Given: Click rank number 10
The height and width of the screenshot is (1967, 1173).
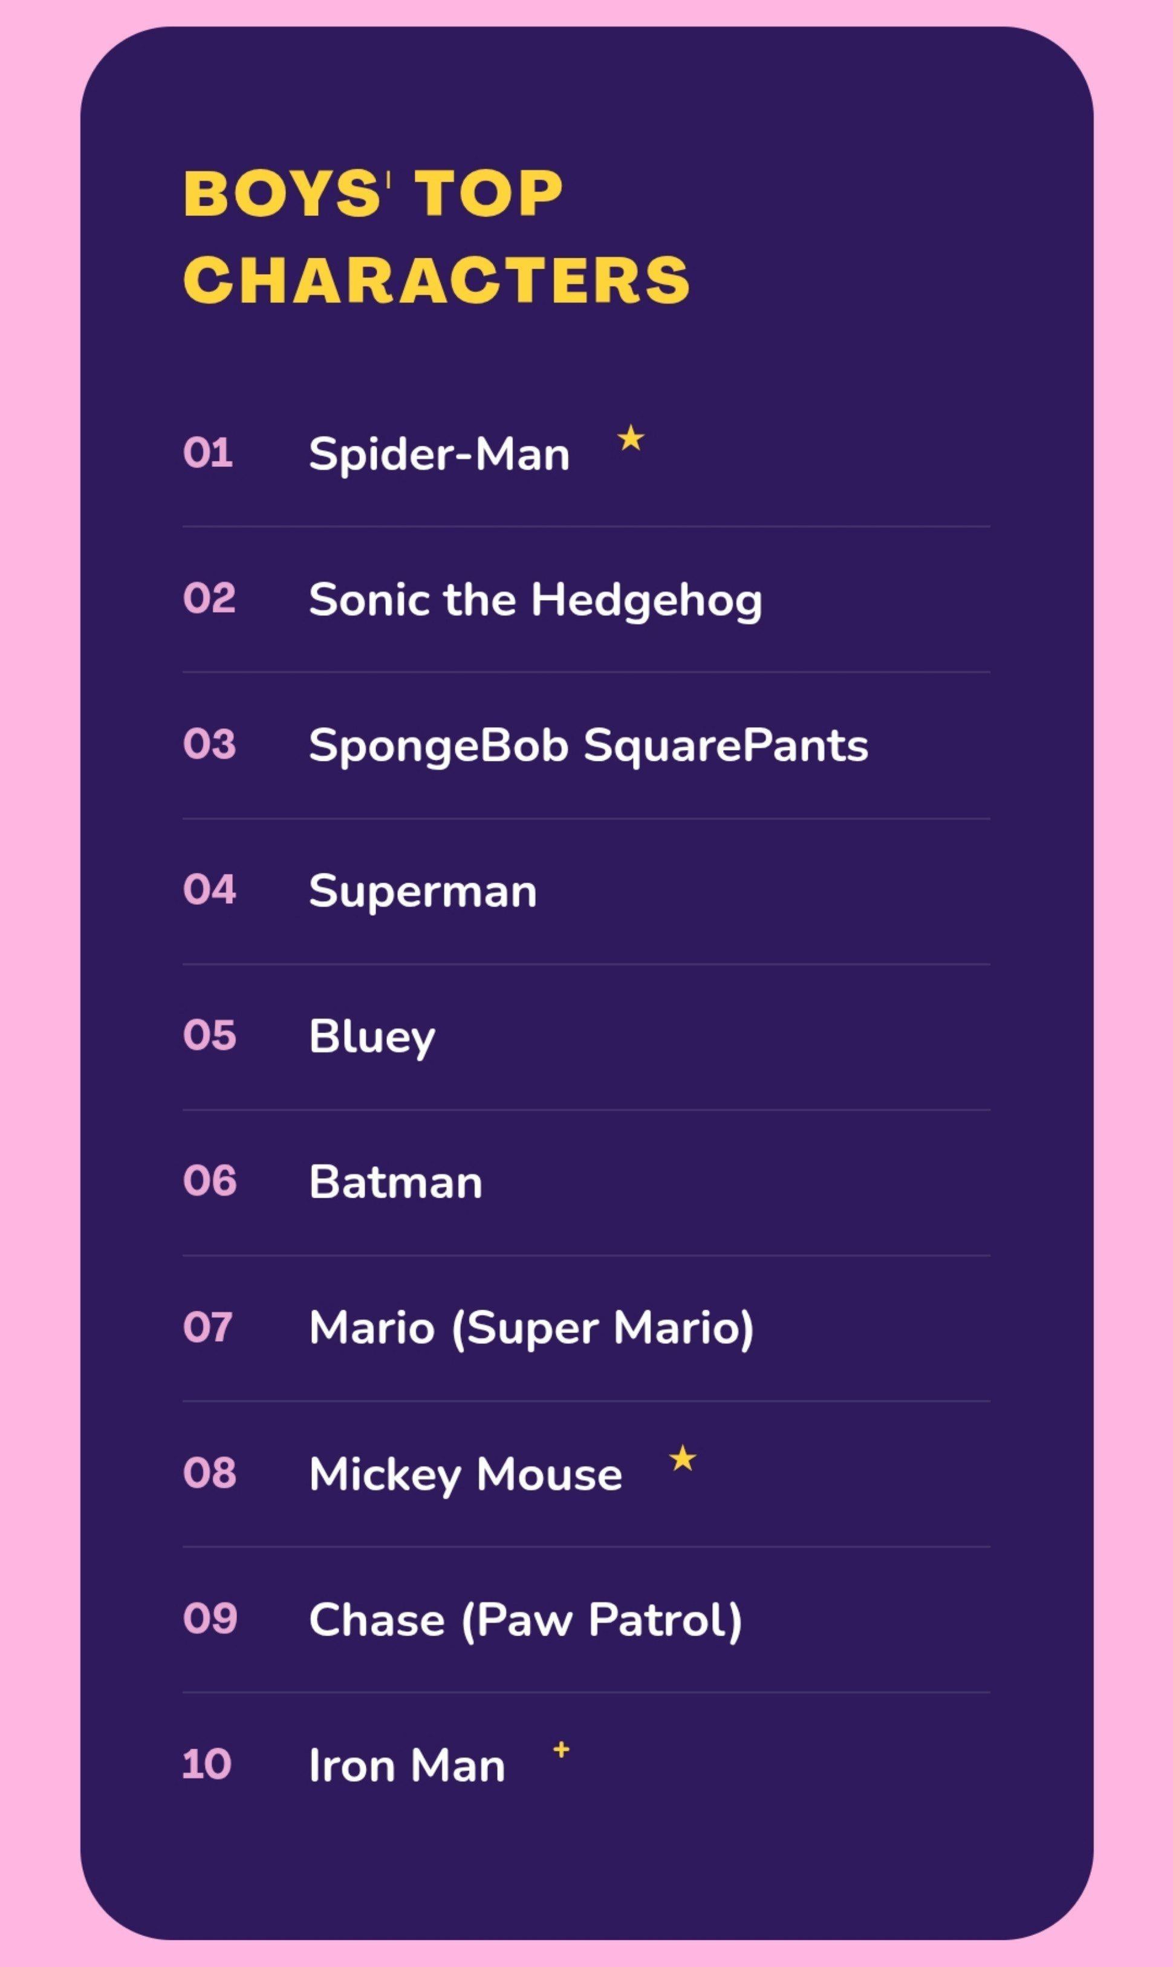Looking at the screenshot, I should coord(206,1764).
